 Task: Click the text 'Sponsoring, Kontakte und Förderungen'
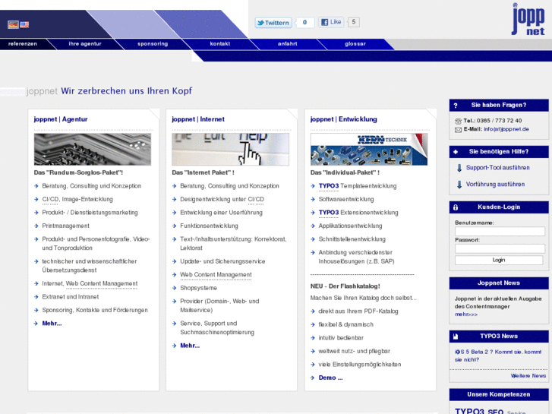[95, 310]
